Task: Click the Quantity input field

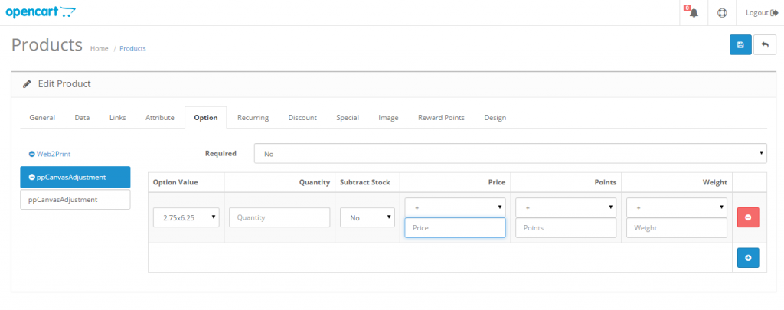Action: (279, 217)
